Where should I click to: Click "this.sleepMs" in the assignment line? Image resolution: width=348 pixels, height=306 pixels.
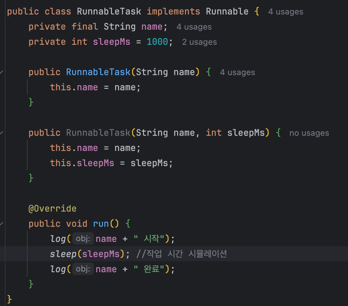point(82,163)
